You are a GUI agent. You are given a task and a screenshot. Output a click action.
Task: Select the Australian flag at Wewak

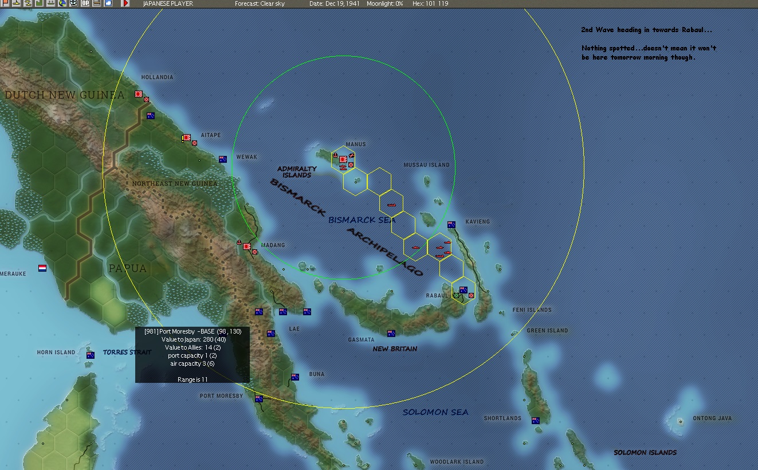223,159
